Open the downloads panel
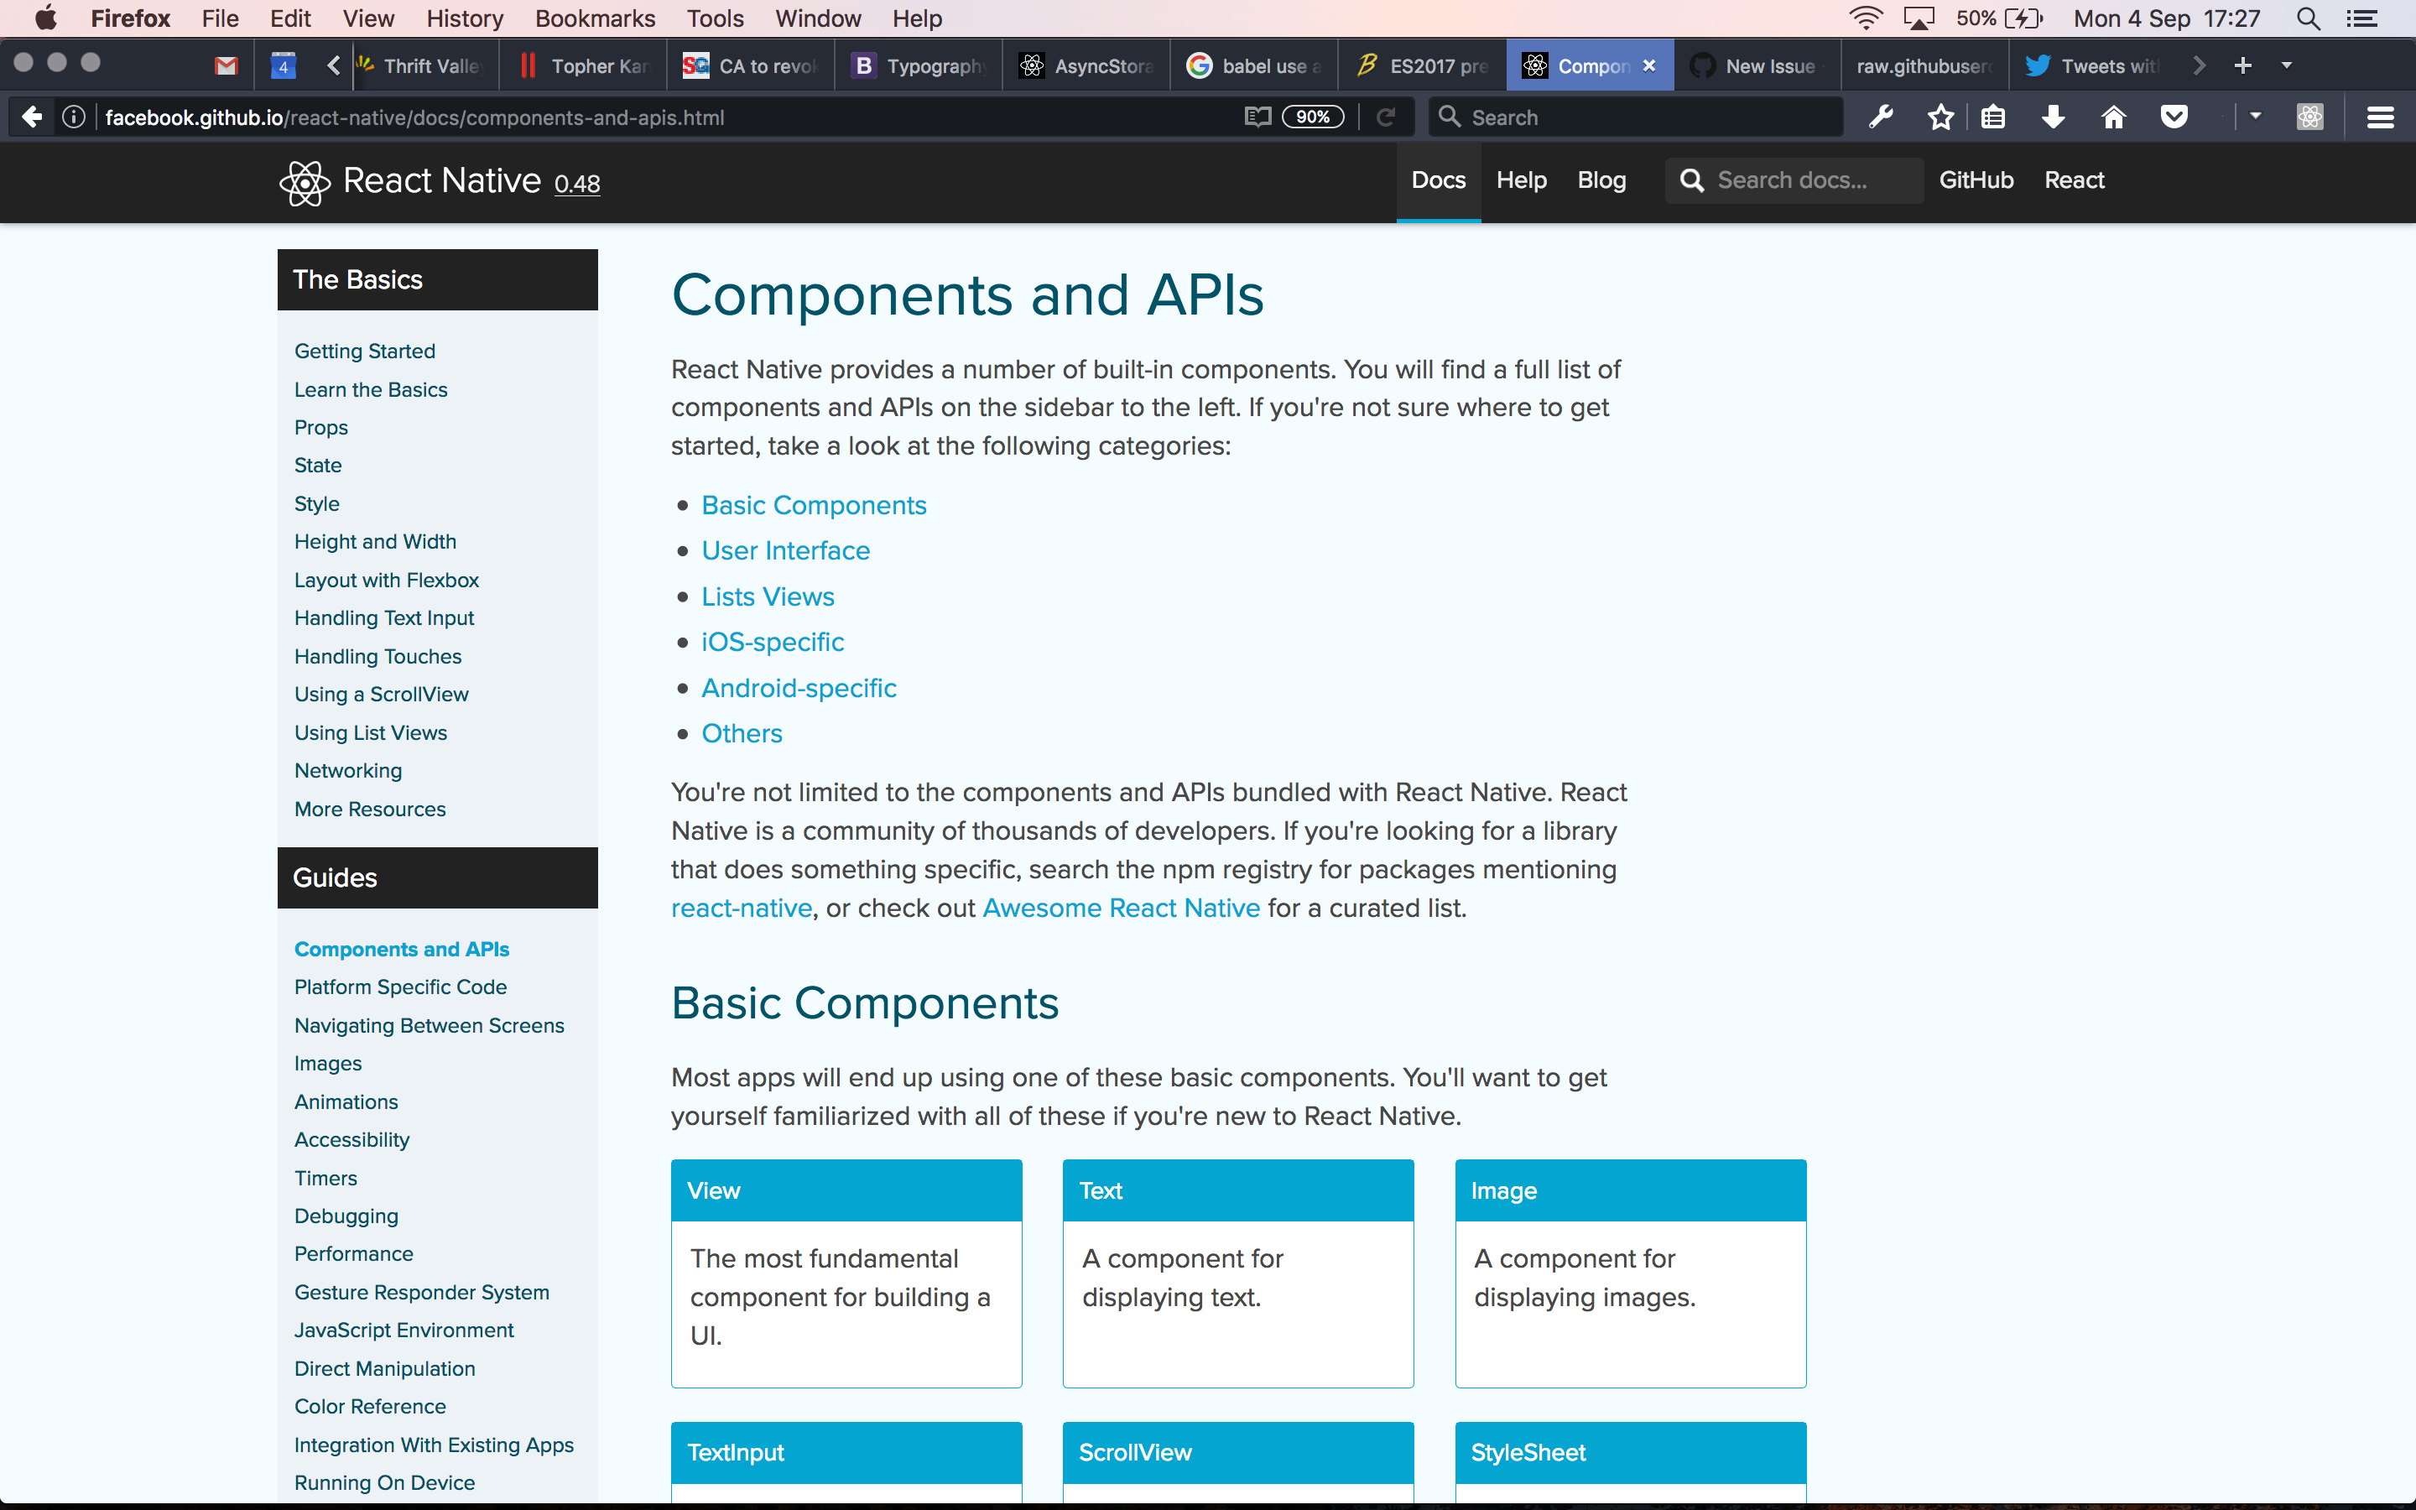 tap(2054, 117)
